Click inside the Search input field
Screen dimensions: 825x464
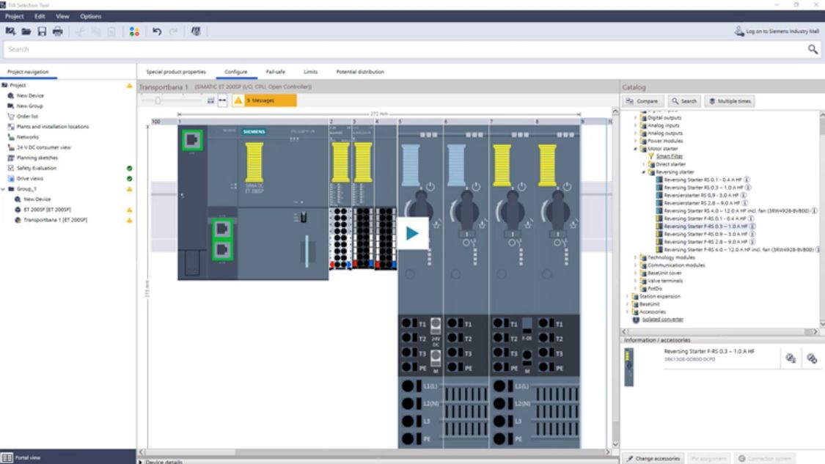point(405,49)
